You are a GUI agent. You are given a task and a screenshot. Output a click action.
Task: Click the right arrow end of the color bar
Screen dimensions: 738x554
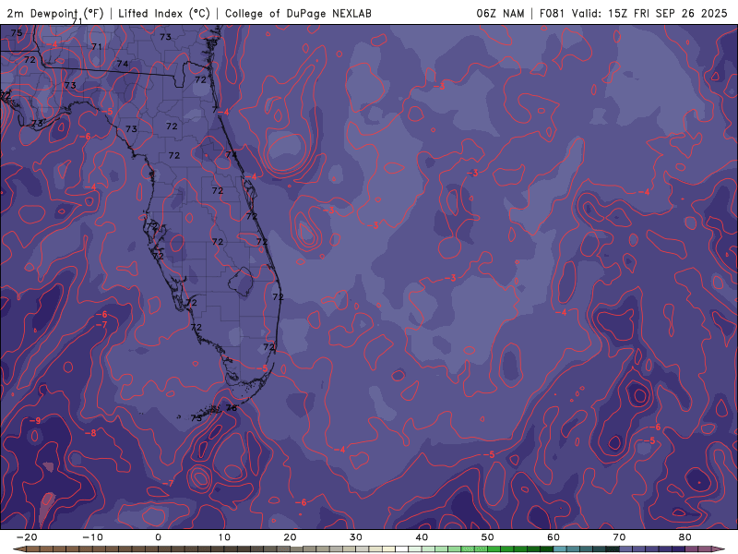tap(719, 549)
